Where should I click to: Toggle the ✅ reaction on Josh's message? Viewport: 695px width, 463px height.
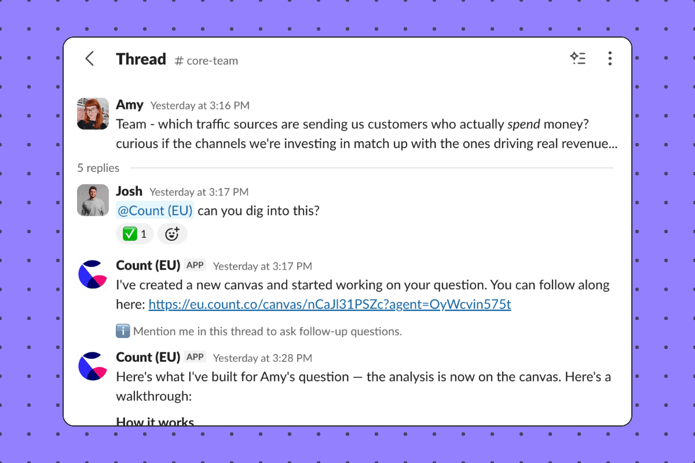click(134, 233)
